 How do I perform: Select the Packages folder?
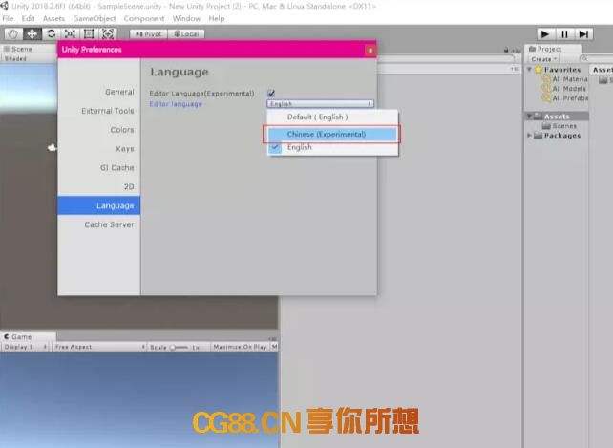point(558,136)
